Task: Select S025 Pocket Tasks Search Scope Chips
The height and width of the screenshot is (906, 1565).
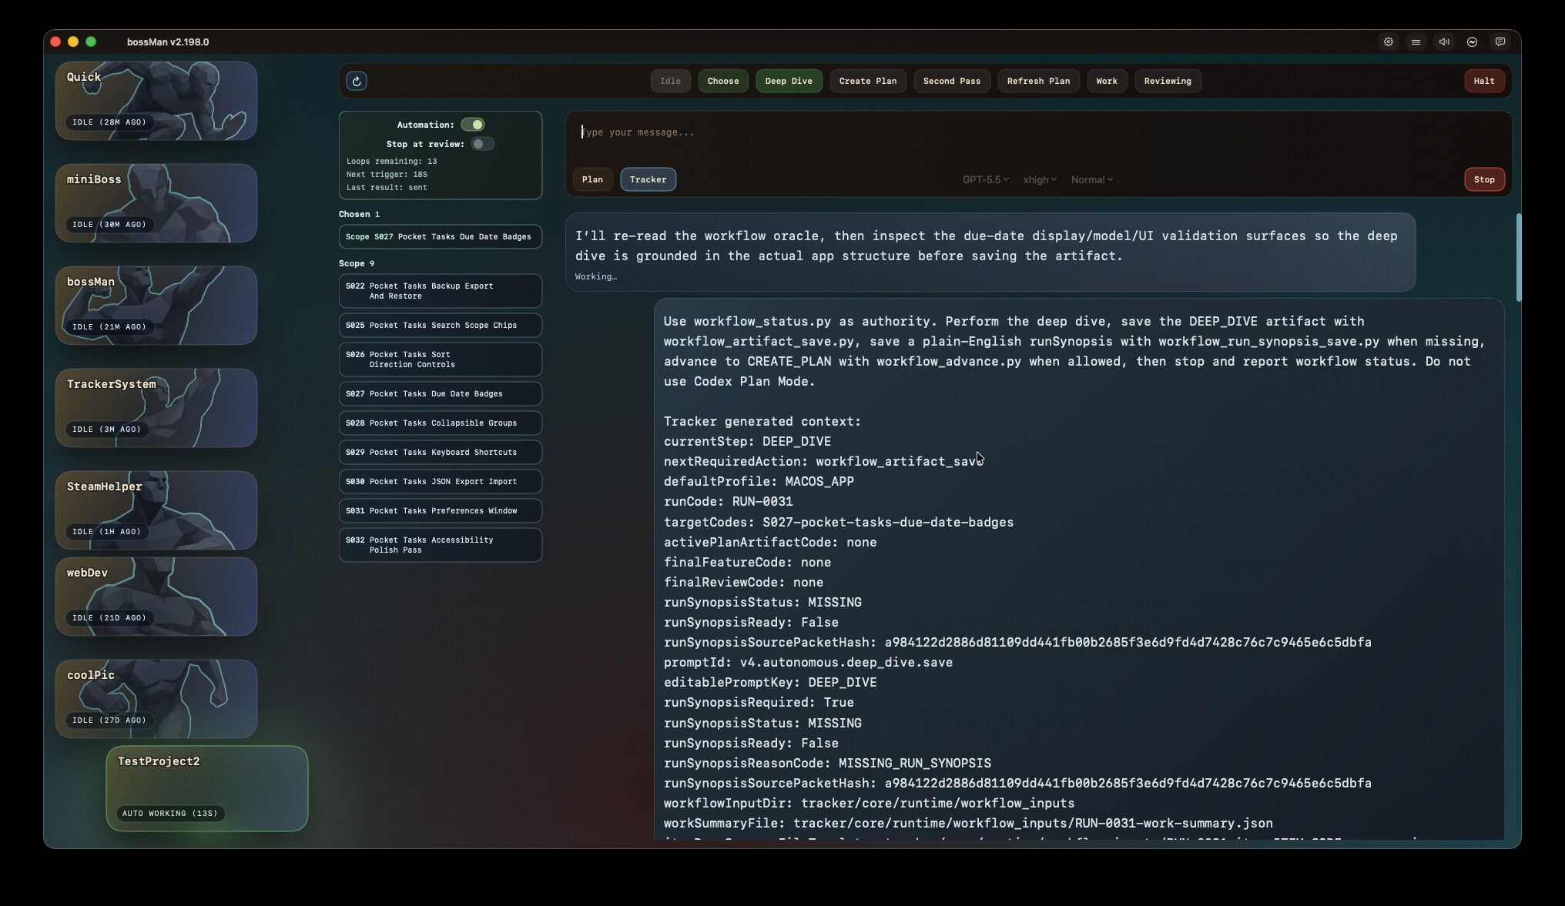Action: tap(440, 326)
